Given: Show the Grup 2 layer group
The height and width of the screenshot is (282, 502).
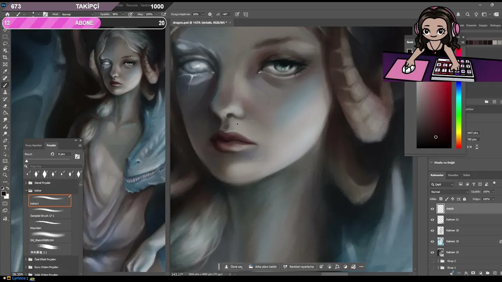Looking at the screenshot, I should point(433,261).
